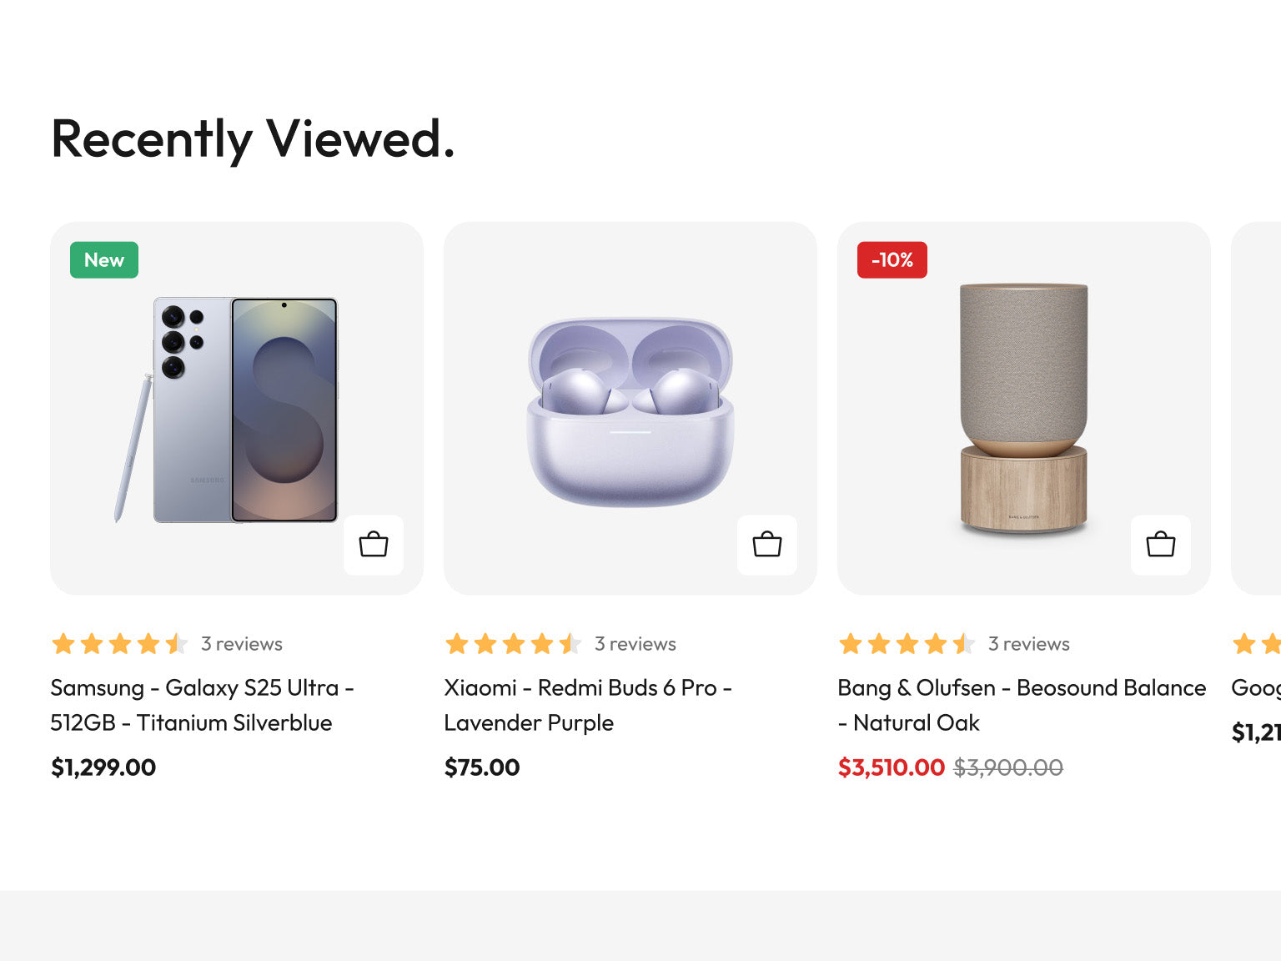Screen dimensions: 1281x961
Task: Click the Xiaomi Redmi Buds star rating
Action: (513, 644)
